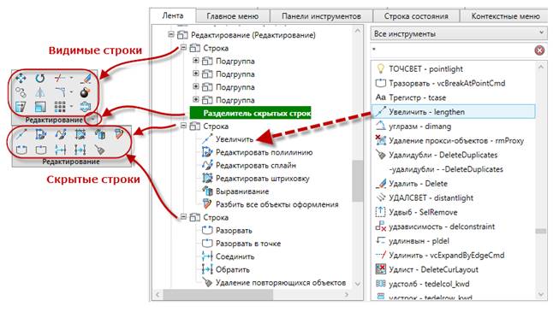553x312 pixels.
Task: Open the Панели инструментов tab
Action: [321, 16]
